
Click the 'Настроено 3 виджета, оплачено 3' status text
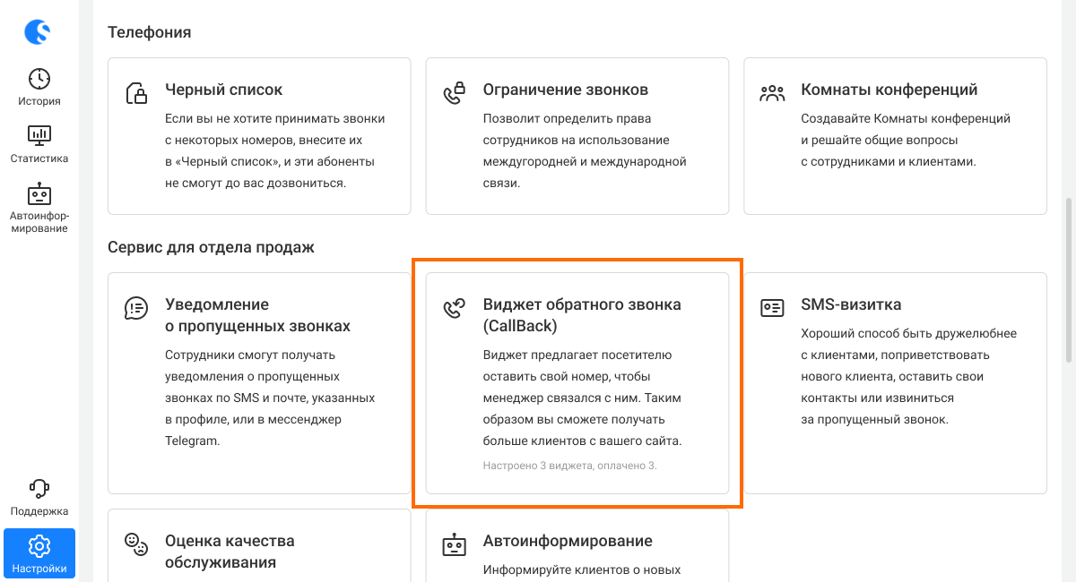tap(570, 466)
